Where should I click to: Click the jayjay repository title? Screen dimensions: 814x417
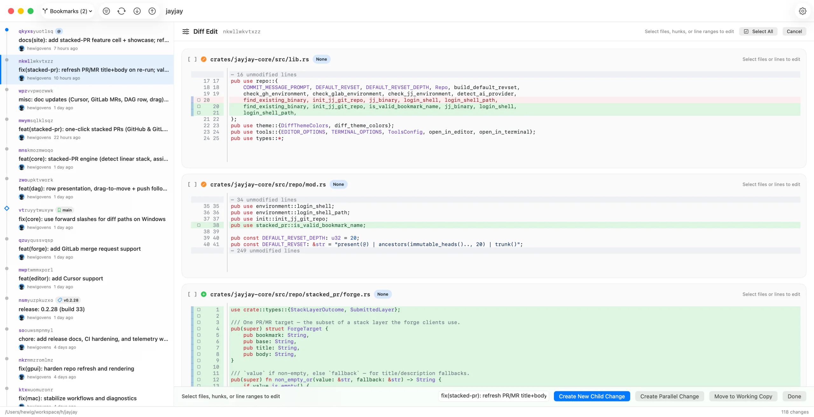pos(174,11)
